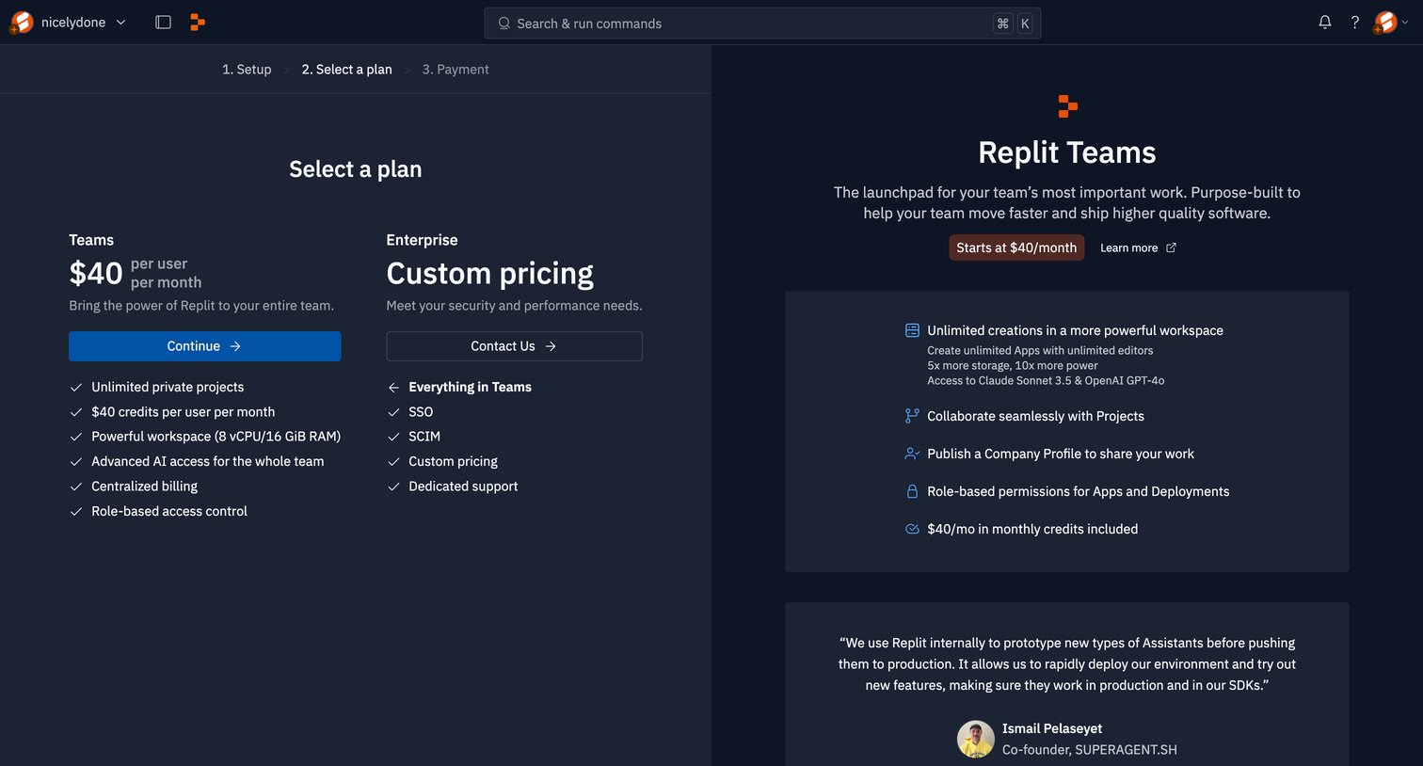The height and width of the screenshot is (766, 1423).
Task: Click 'Bring the power of Replit to your entire team.'
Action: (201, 306)
